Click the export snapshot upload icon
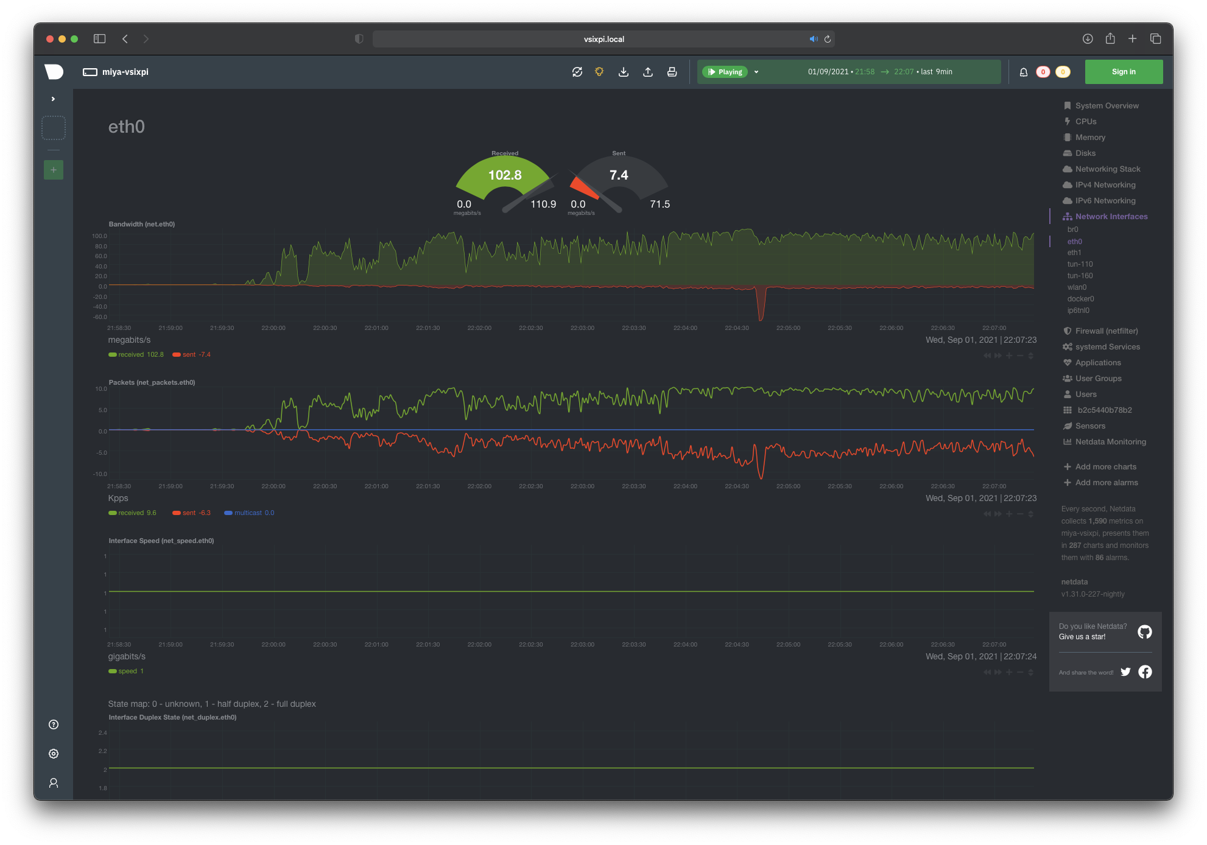Viewport: 1207px width, 845px height. 648,72
